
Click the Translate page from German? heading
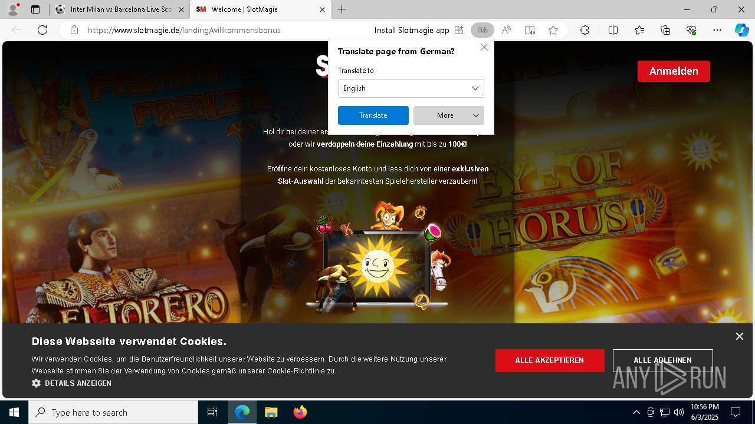click(396, 52)
